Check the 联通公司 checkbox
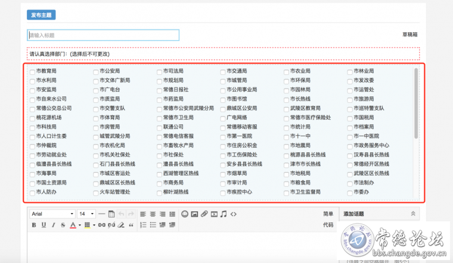The image size is (453, 263). tap(160, 128)
